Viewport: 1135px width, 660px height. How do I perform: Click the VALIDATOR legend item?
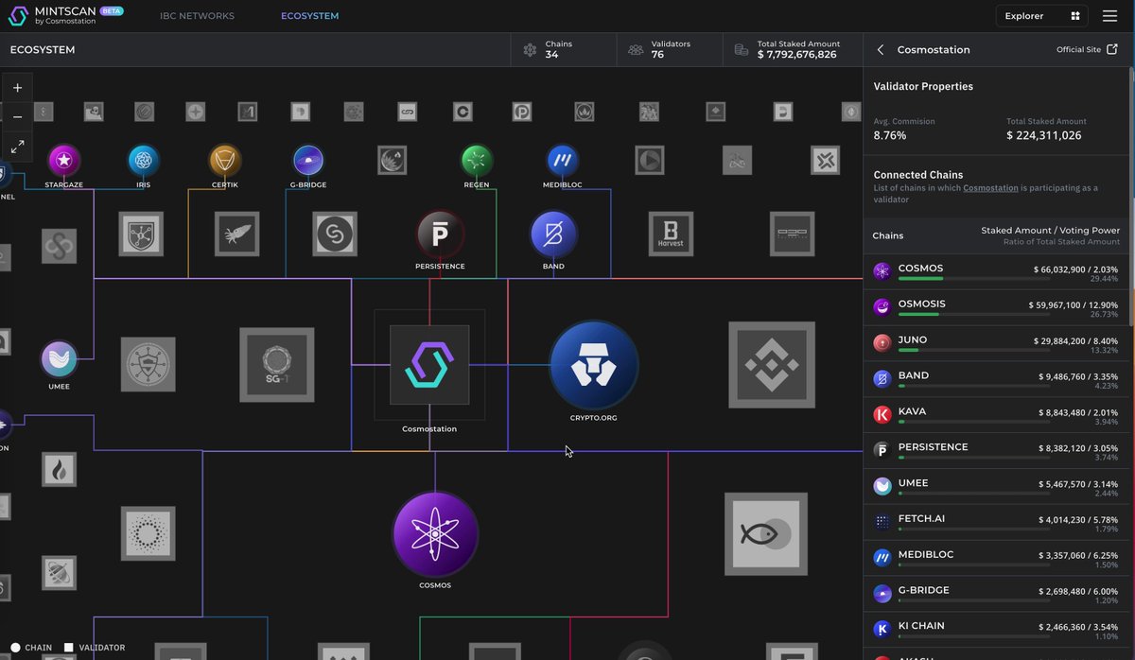point(95,648)
